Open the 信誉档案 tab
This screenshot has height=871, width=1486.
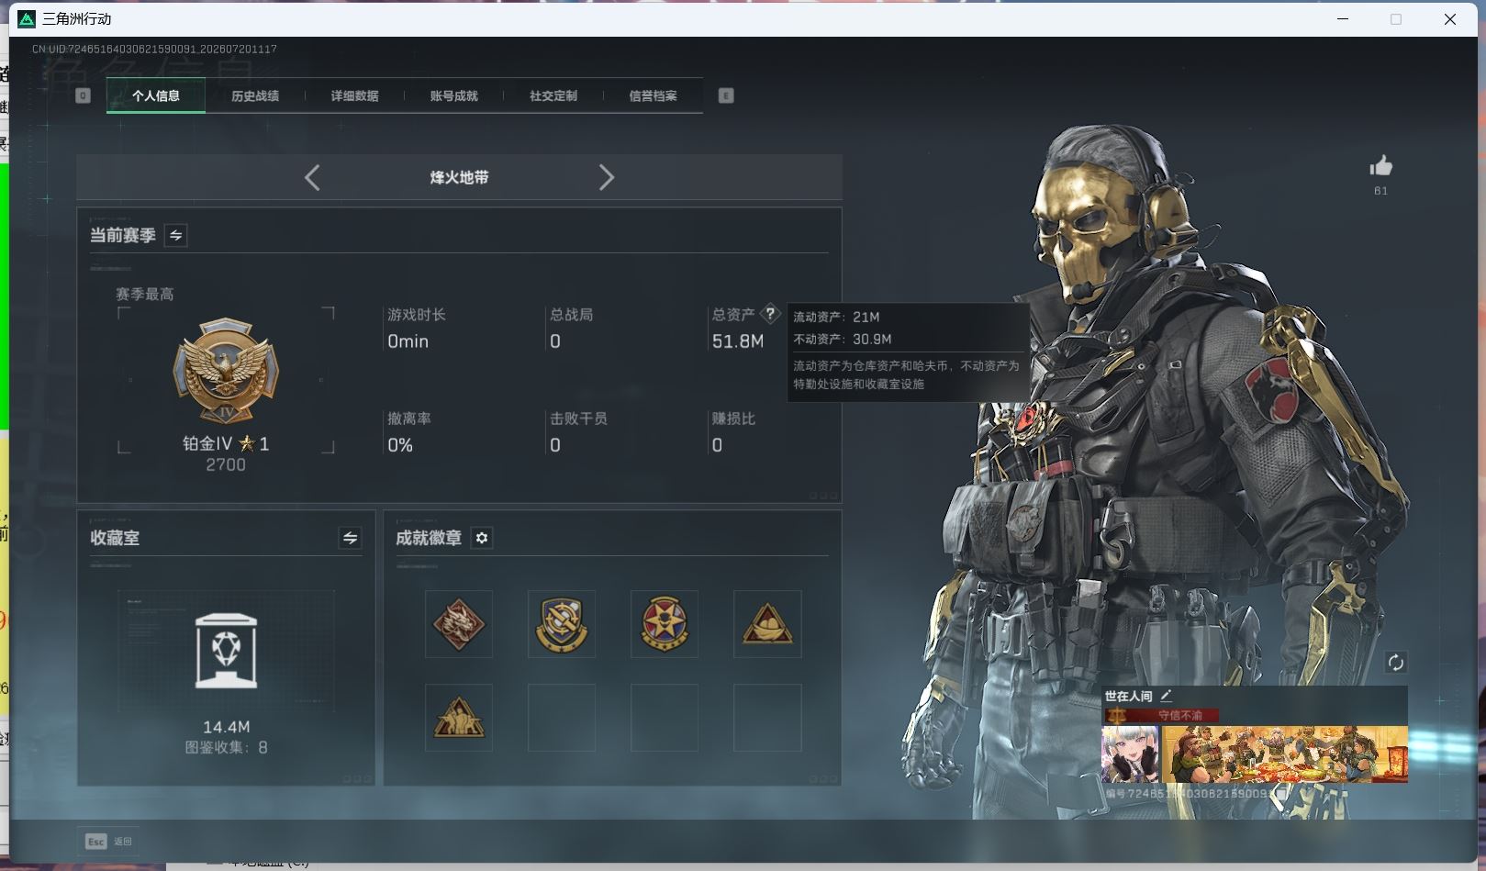click(653, 95)
